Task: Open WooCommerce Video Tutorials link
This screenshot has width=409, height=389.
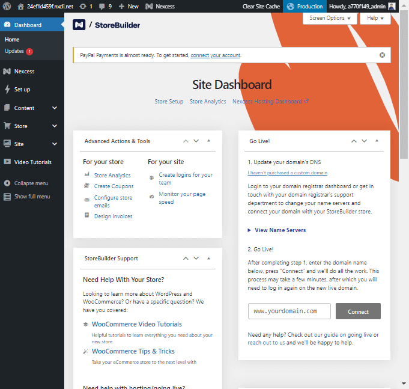Action: (137, 324)
